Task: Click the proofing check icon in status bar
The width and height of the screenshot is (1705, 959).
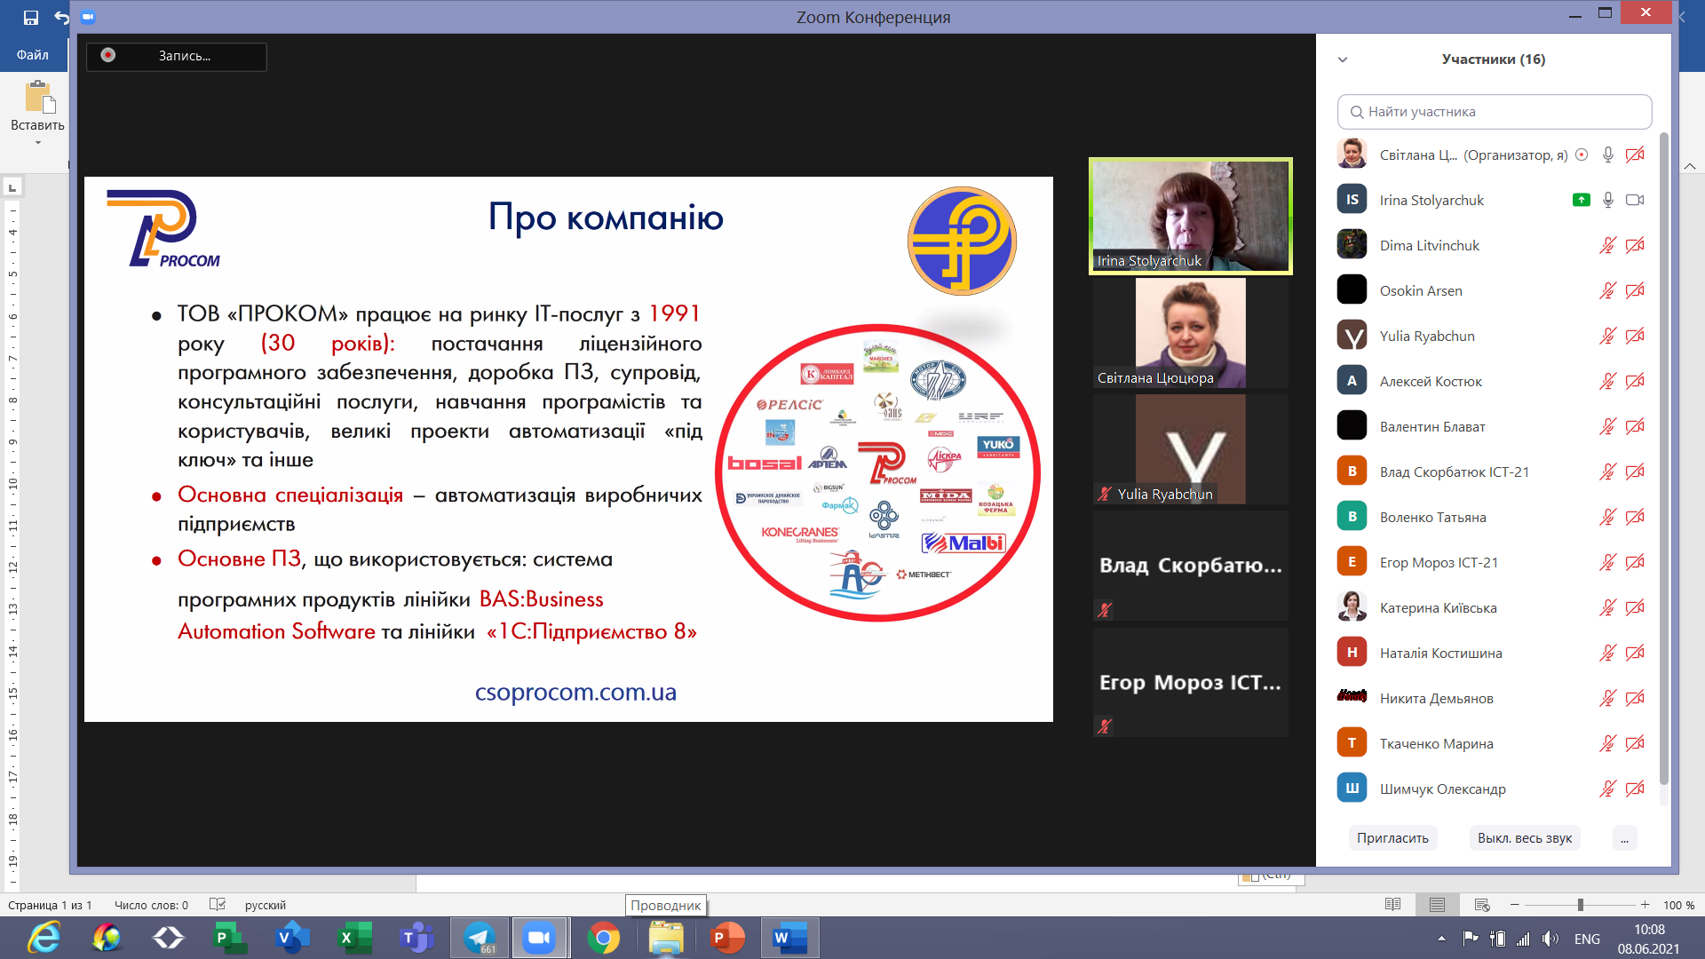Action: pyautogui.click(x=218, y=905)
